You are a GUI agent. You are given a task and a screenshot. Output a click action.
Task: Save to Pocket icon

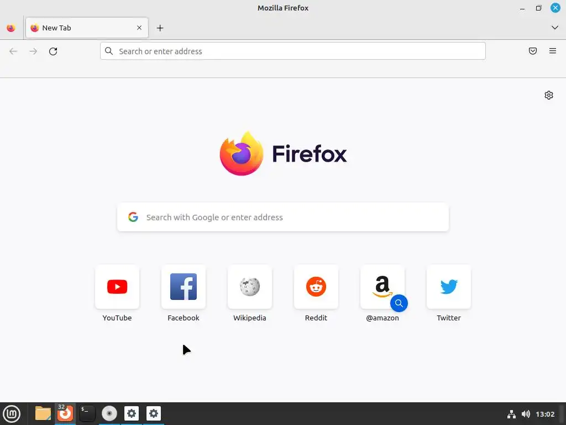pos(533,51)
